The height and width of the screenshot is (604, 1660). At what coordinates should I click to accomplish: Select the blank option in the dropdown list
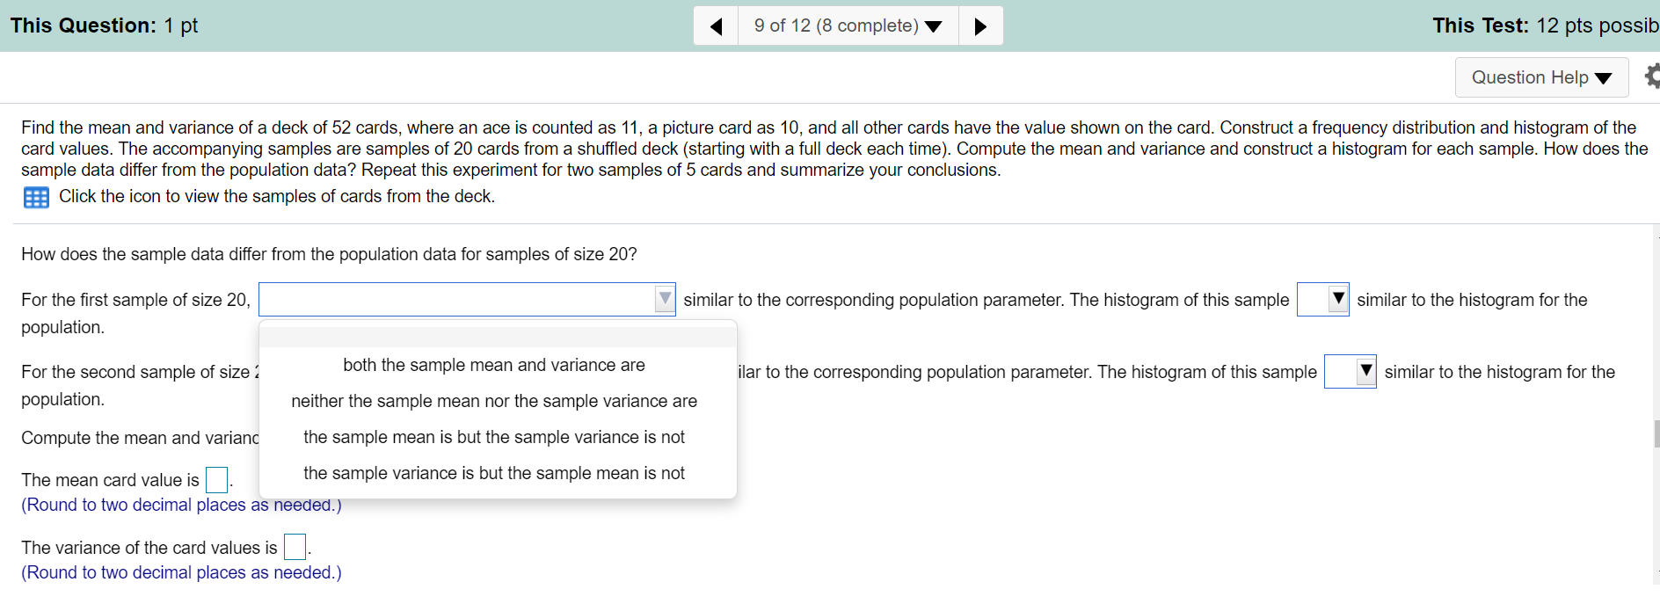click(498, 337)
